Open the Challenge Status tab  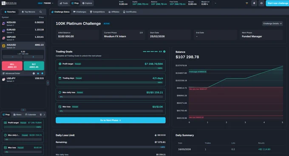(60, 12)
